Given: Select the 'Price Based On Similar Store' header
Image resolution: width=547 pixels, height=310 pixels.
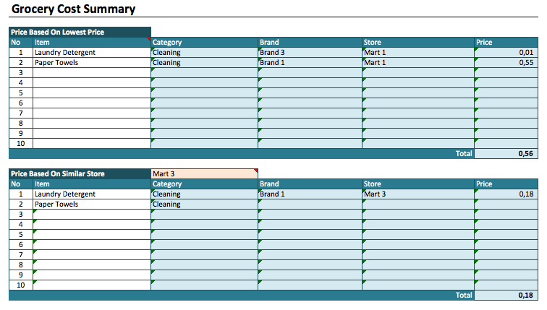Looking at the screenshot, I should 80,174.
